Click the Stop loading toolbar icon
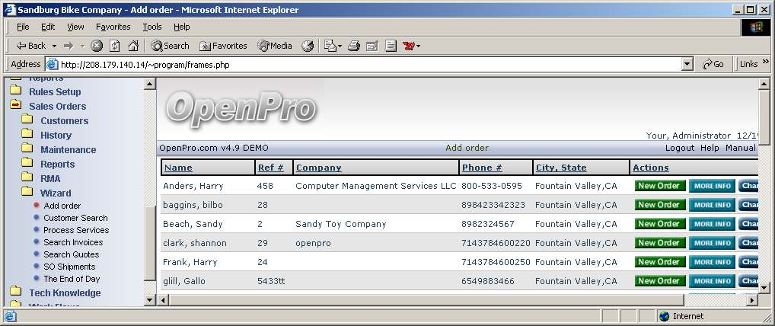The height and width of the screenshot is (326, 775). click(x=97, y=46)
